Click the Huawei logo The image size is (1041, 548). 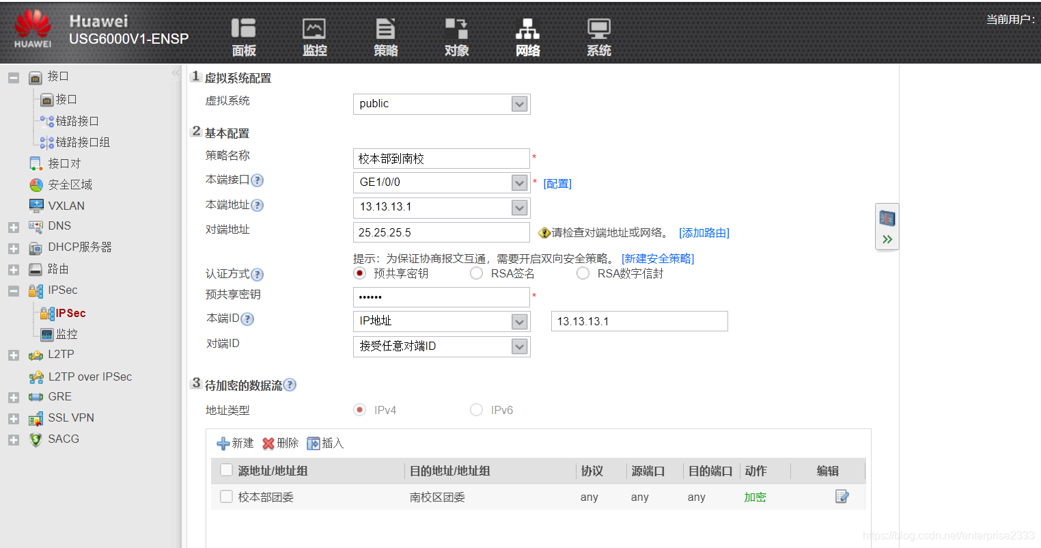point(33,29)
